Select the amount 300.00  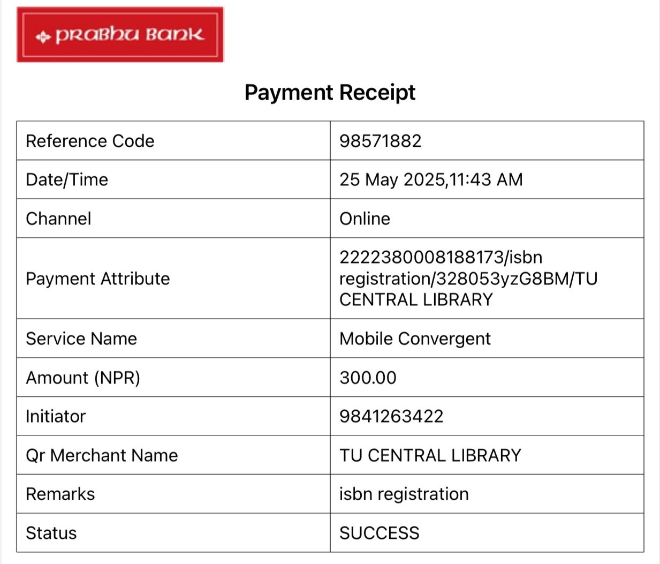pyautogui.click(x=368, y=378)
